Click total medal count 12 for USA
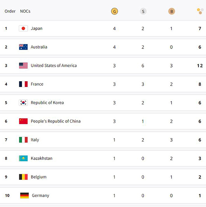This screenshot has width=206, height=207. (200, 66)
